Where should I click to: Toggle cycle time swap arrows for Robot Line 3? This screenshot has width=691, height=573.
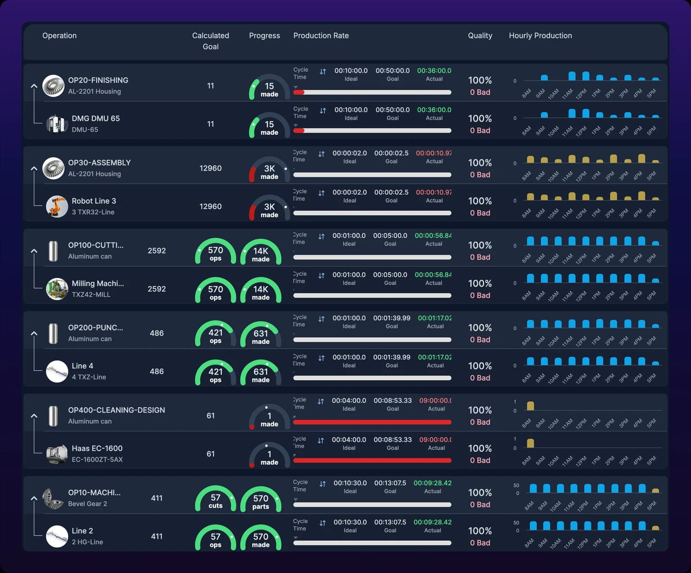321,193
